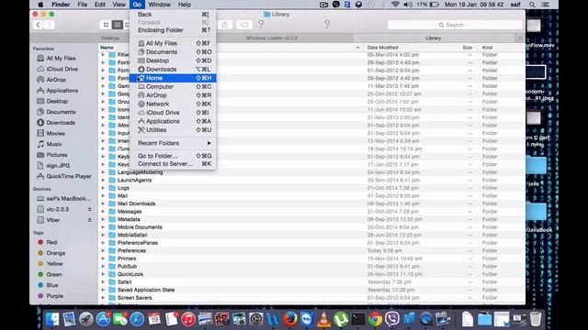Launch VLC cone icon in Dock

[323, 319]
